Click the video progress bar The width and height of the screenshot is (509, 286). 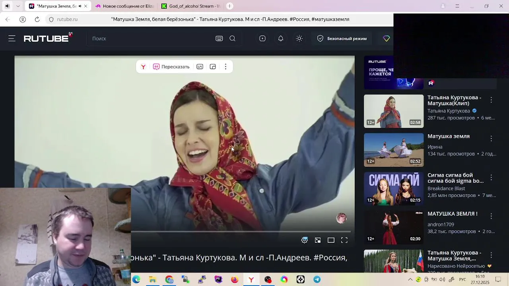(241, 231)
